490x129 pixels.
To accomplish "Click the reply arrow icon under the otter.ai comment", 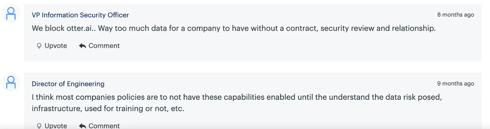I will [x=82, y=46].
